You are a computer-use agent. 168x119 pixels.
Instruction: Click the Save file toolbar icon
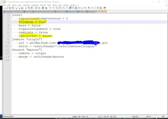pos(10,8)
